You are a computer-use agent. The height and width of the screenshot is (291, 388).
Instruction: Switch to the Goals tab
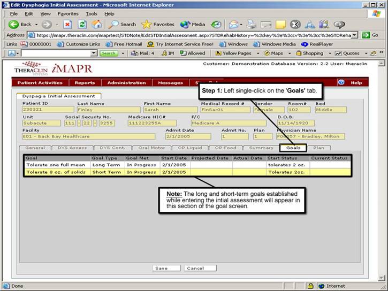293,148
